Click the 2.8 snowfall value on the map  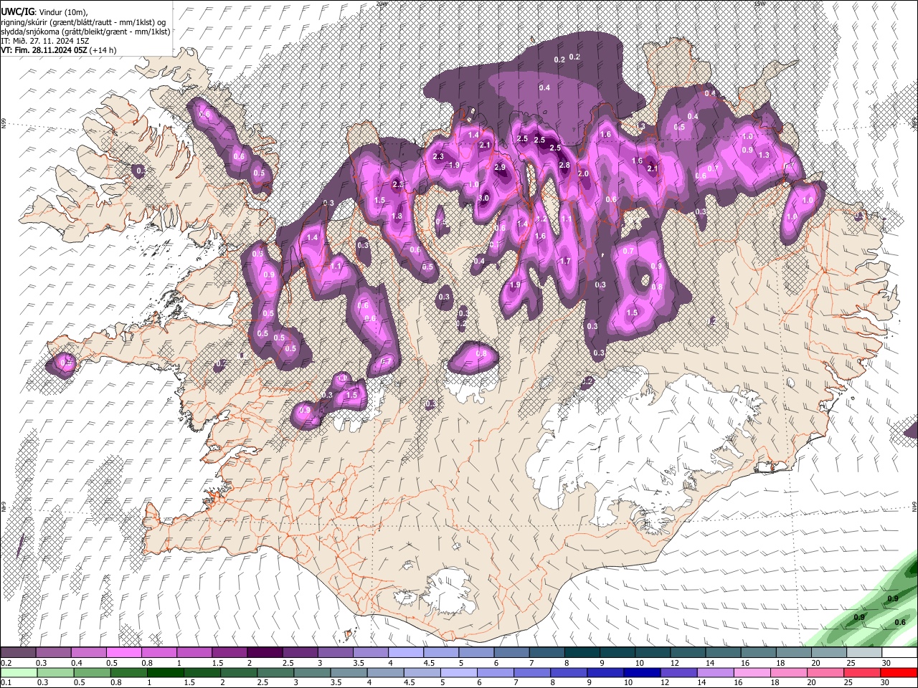point(564,166)
